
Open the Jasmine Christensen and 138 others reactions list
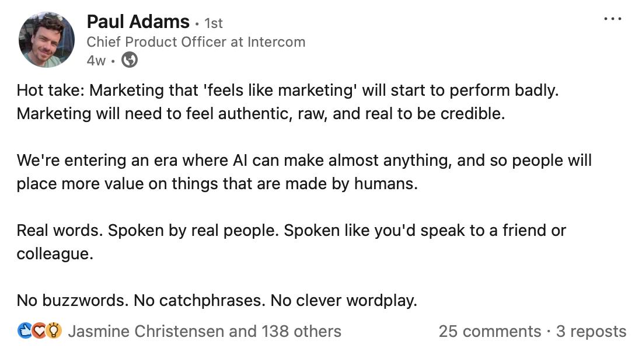point(204,331)
